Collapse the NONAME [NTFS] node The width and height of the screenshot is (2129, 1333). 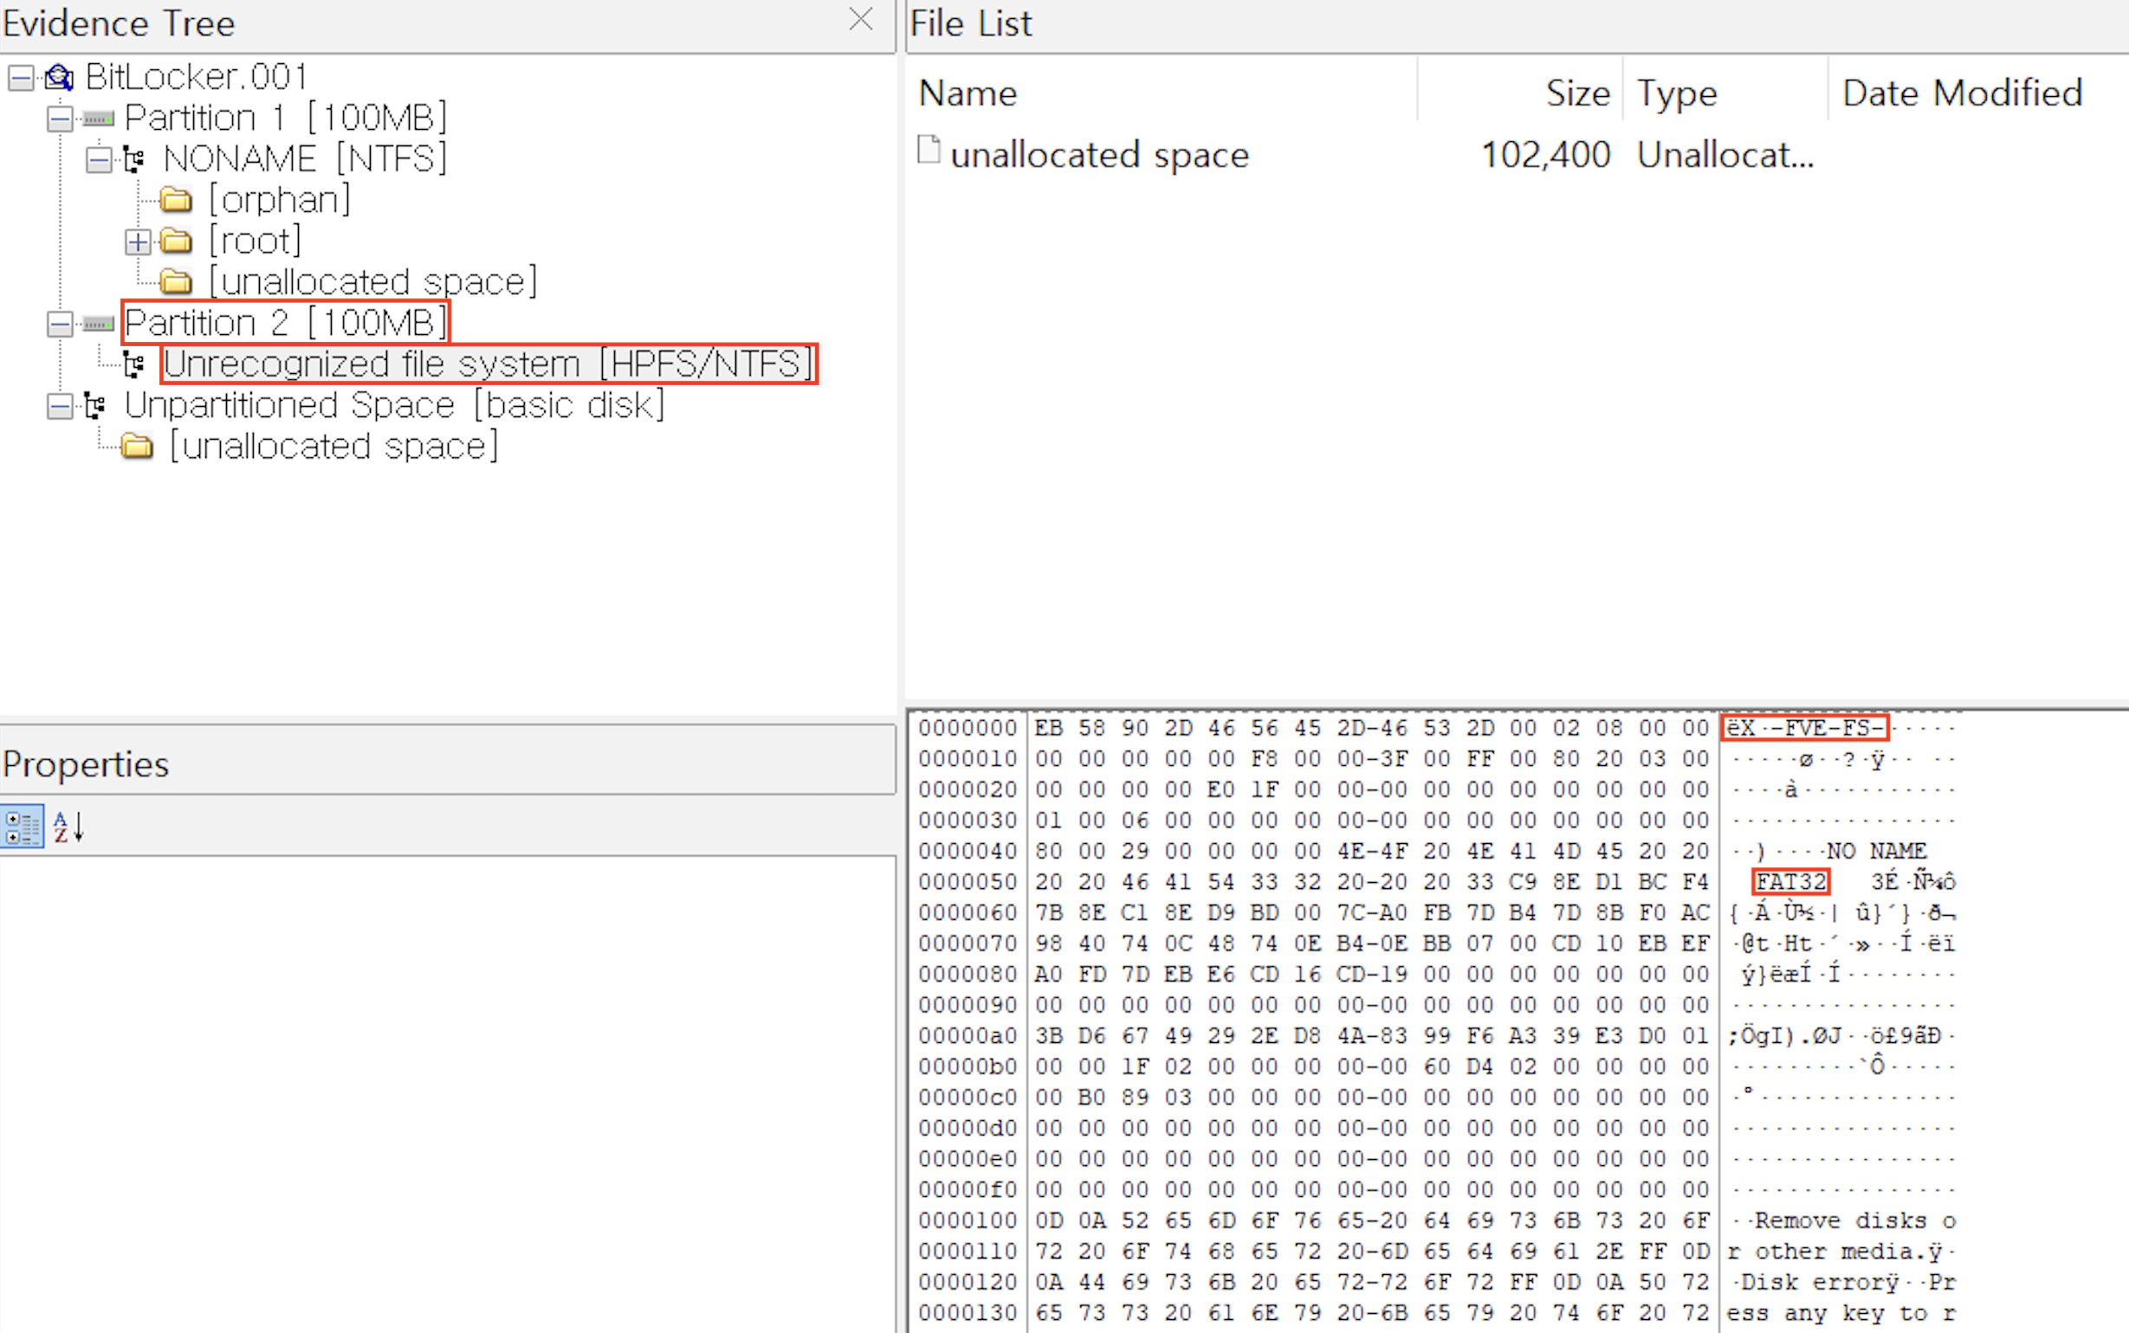point(99,159)
